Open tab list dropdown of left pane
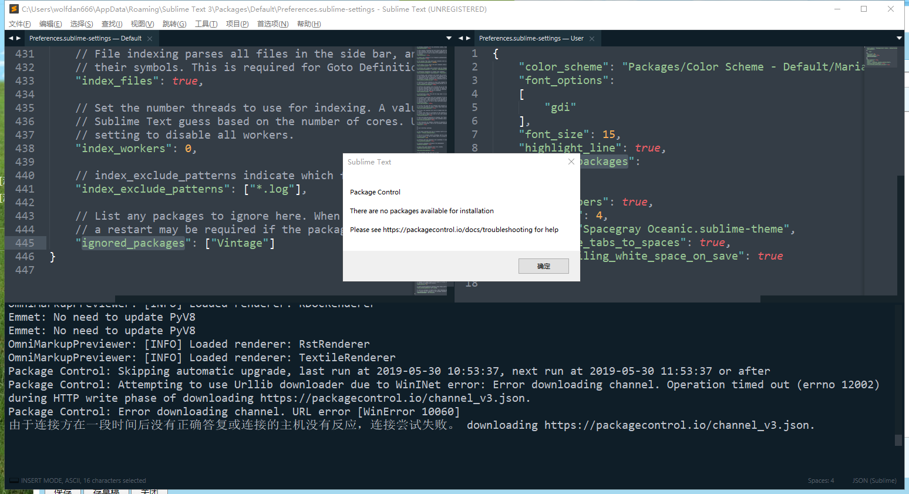The height and width of the screenshot is (494, 909). (x=449, y=38)
